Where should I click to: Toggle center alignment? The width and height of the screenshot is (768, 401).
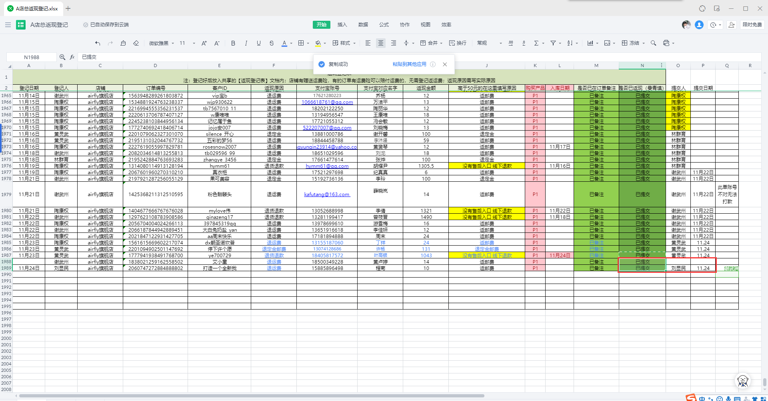(x=381, y=43)
